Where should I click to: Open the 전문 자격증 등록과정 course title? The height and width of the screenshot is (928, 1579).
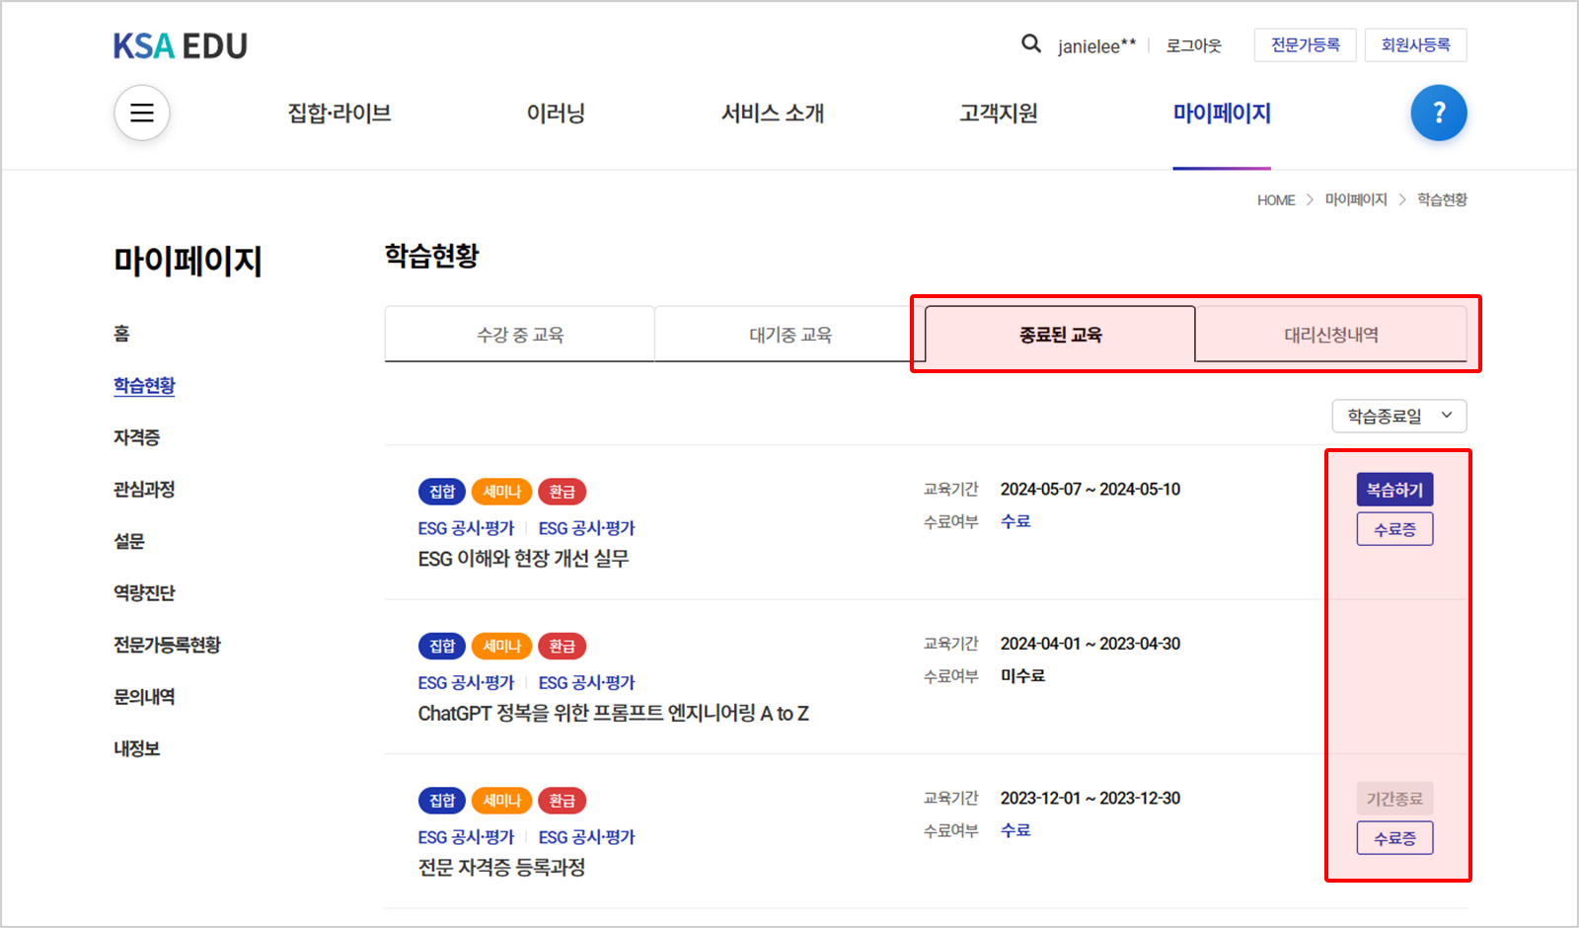501,868
